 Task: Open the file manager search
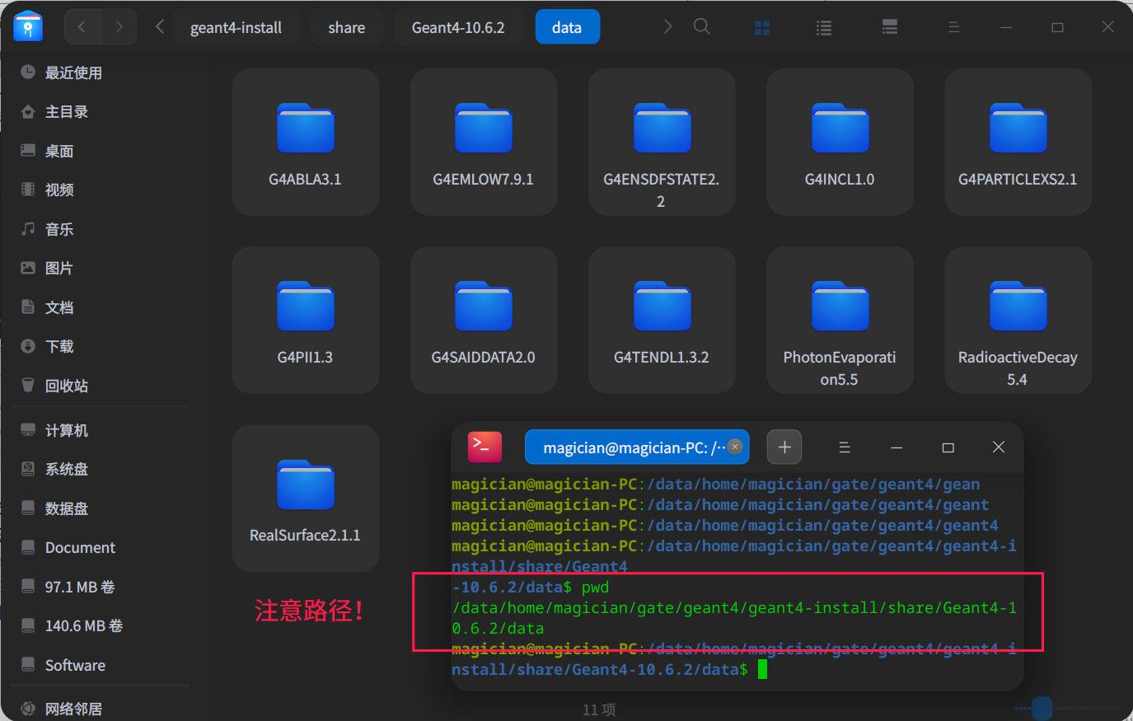pos(702,27)
